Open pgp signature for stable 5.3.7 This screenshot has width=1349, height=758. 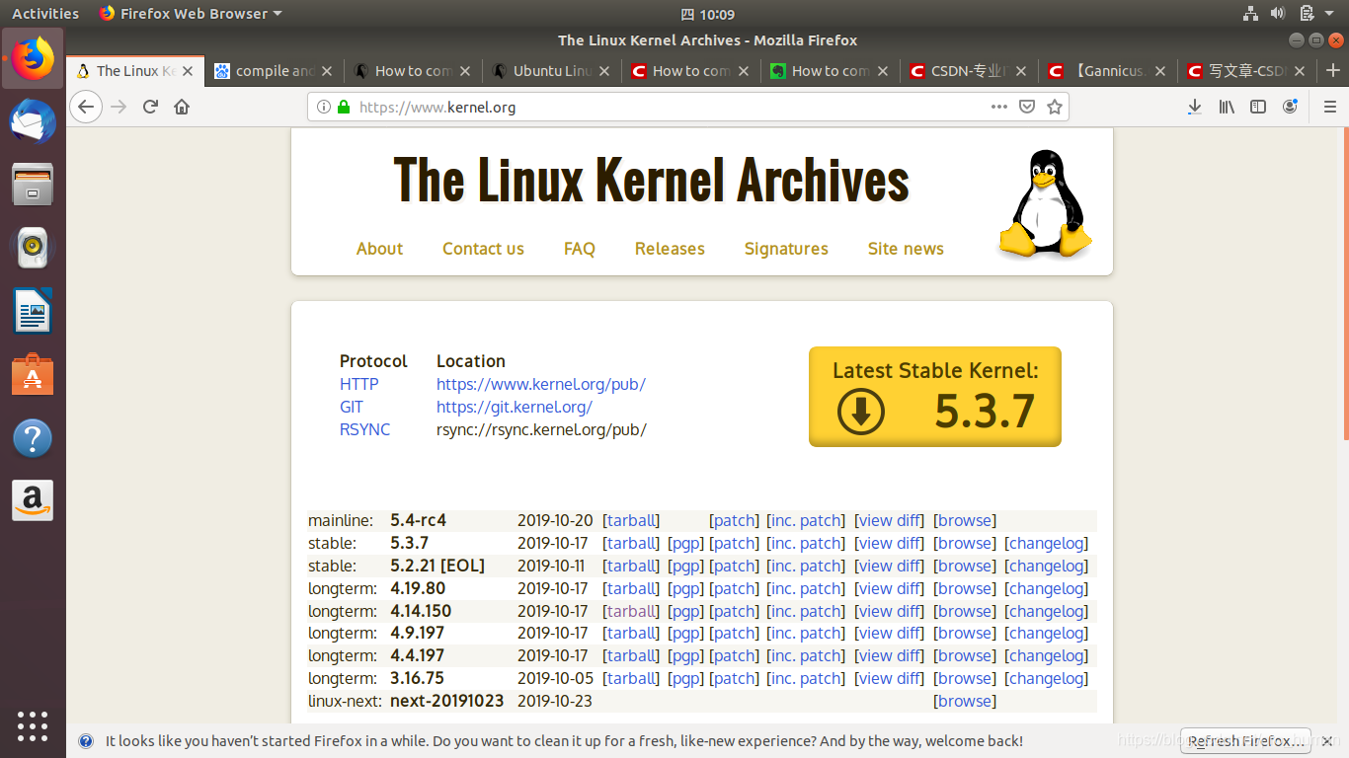click(685, 543)
